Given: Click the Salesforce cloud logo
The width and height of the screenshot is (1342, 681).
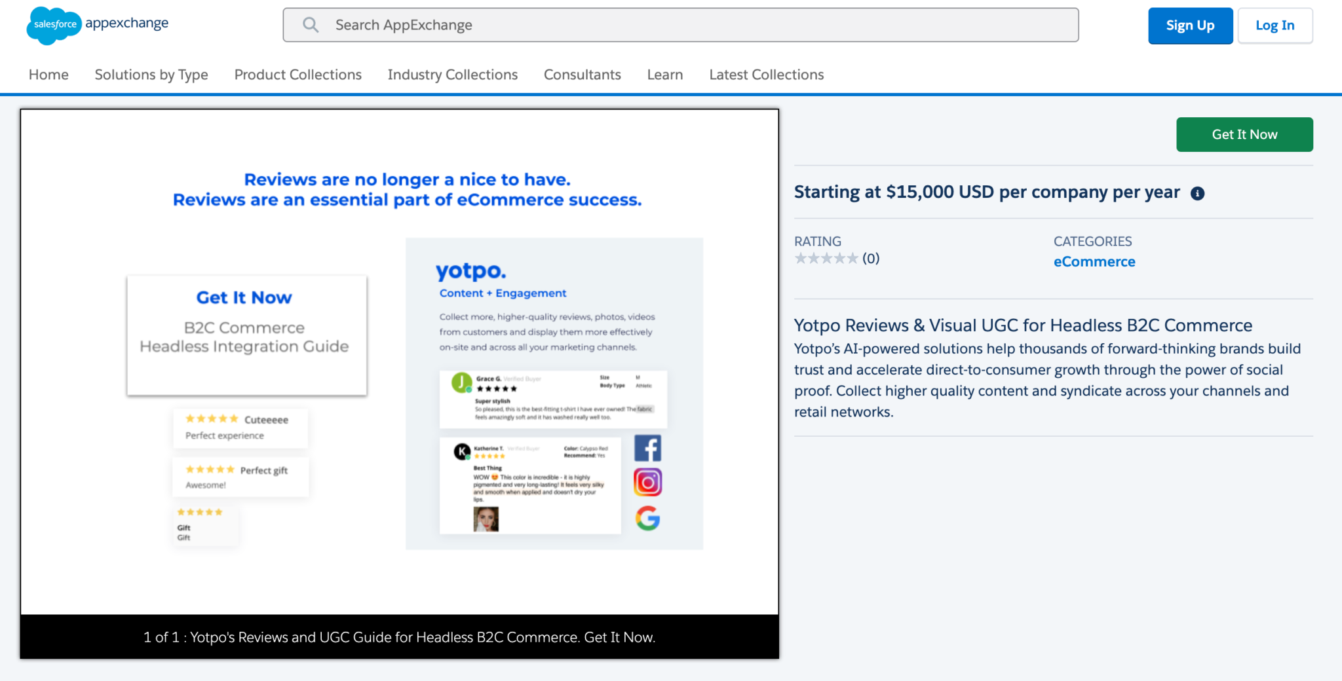Looking at the screenshot, I should pos(54,25).
